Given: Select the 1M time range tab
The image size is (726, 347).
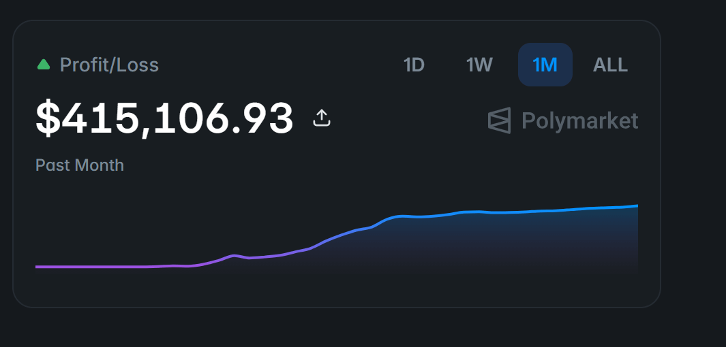Looking at the screenshot, I should [545, 65].
